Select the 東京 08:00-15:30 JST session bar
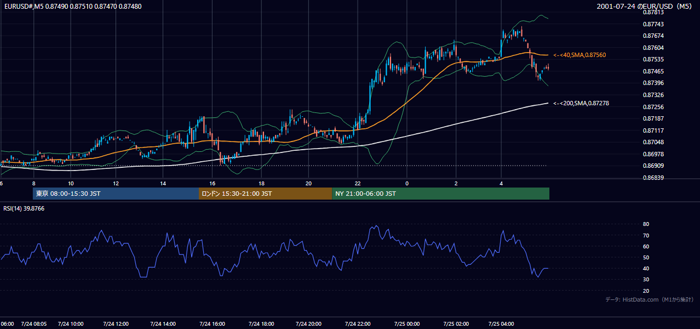The height and width of the screenshot is (329, 700). 116,194
